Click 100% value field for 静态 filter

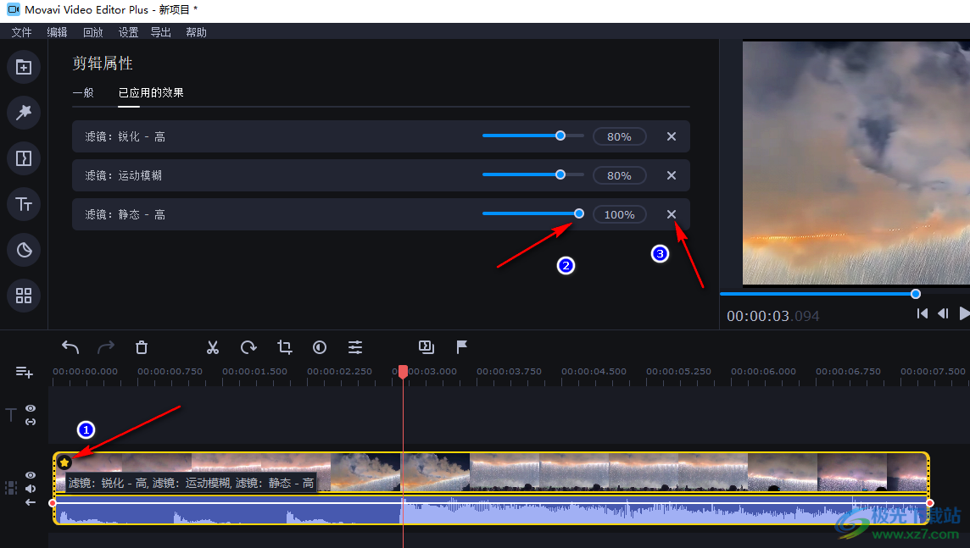point(619,214)
